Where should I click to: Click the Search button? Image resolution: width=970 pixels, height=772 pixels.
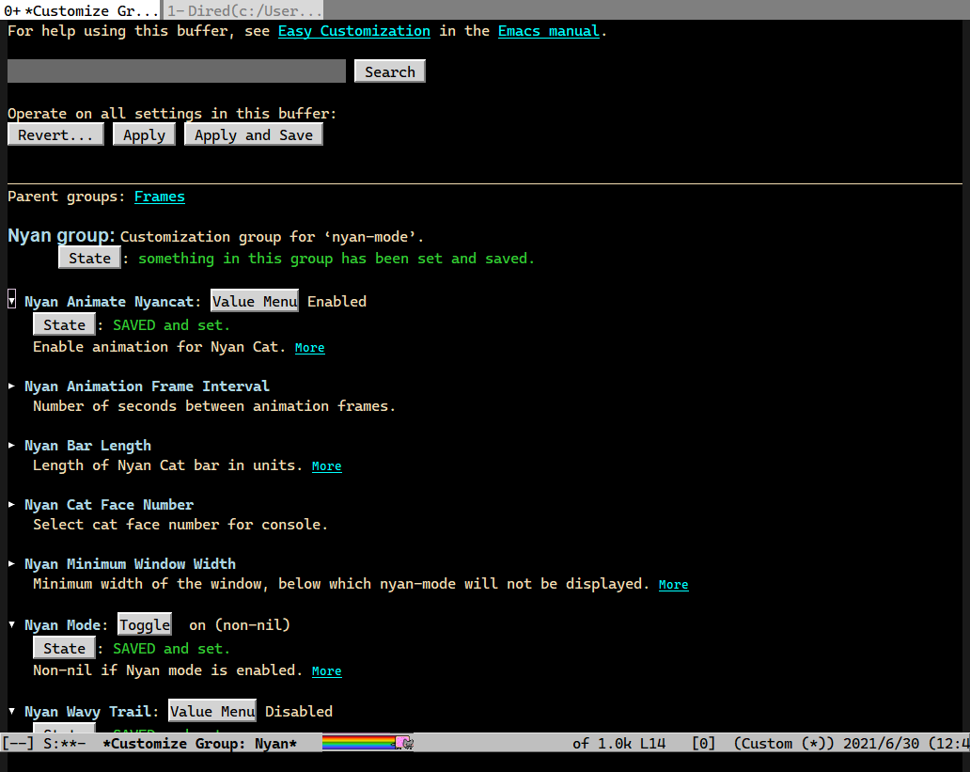[390, 71]
